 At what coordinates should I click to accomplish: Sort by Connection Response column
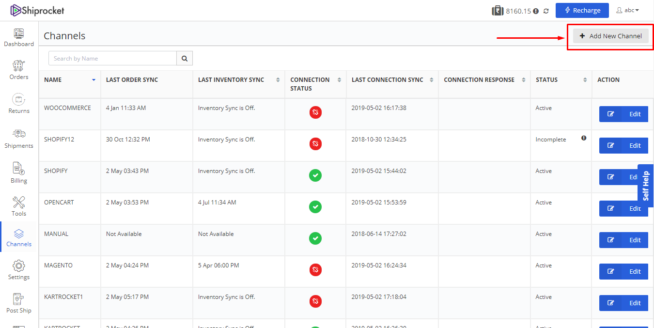[x=523, y=80]
